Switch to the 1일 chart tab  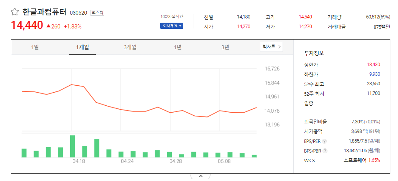tap(35, 47)
